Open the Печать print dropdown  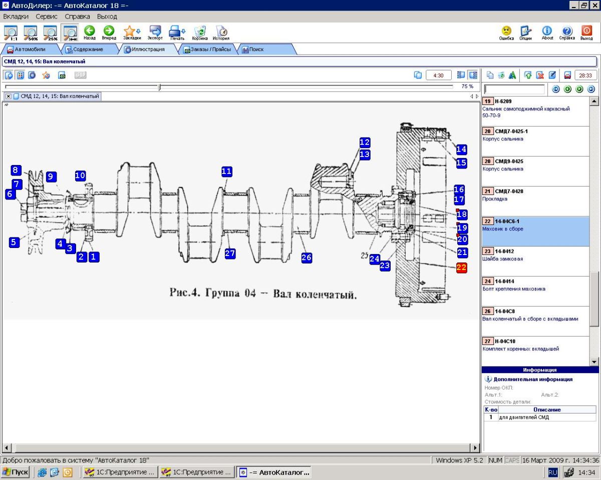[177, 32]
